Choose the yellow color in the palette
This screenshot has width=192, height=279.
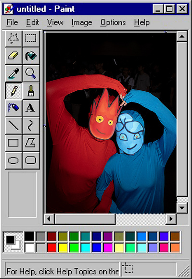[x=63, y=247]
